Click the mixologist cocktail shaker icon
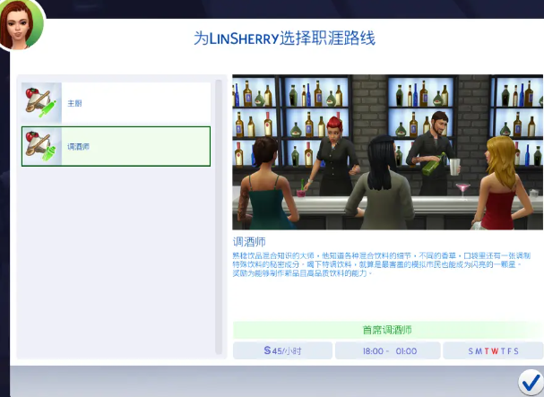The width and height of the screenshot is (544, 397). coord(41,146)
